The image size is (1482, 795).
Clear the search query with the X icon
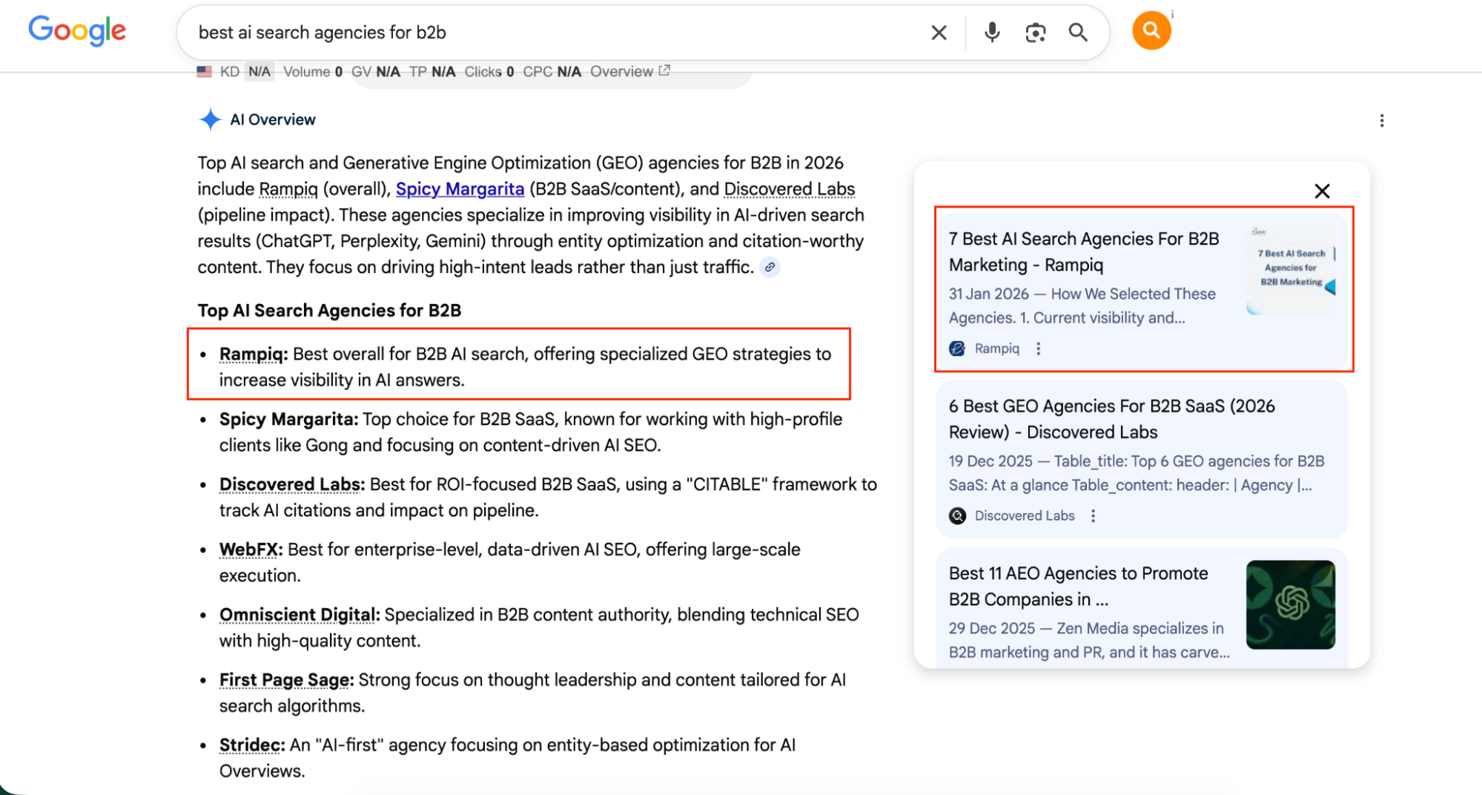939,32
